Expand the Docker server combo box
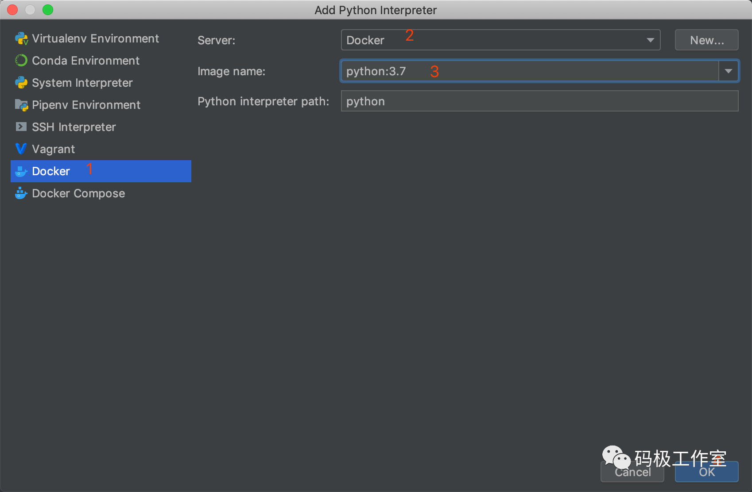Viewport: 752px width, 492px height. pyautogui.click(x=650, y=40)
